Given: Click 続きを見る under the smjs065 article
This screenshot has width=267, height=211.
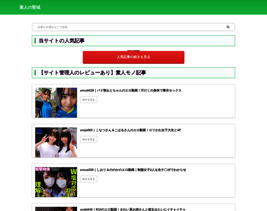Looking at the screenshot, I should click(89, 139).
